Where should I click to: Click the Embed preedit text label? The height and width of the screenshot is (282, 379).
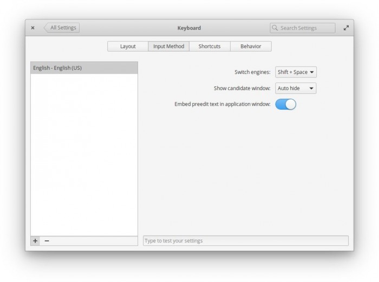(222, 104)
